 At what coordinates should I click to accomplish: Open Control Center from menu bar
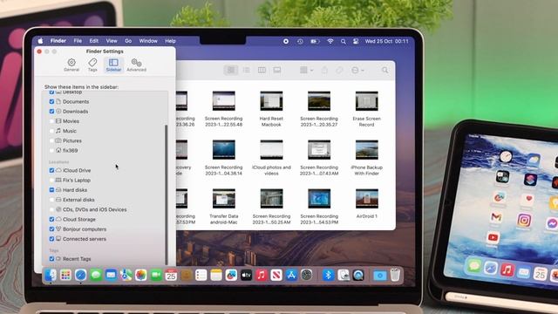coord(356,41)
